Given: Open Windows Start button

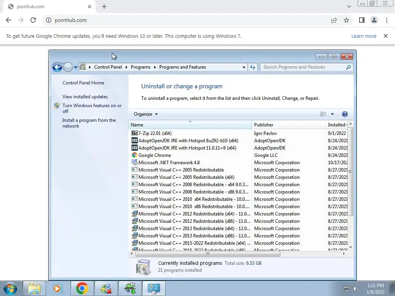Looking at the screenshot, I should 10,288.
